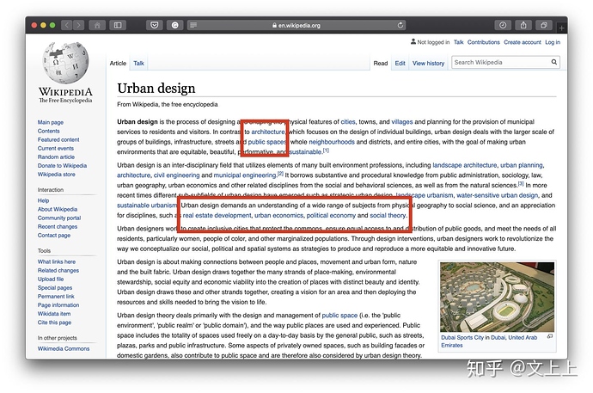The height and width of the screenshot is (393, 593).
Task: Open the Contributions link
Action: [x=483, y=42]
